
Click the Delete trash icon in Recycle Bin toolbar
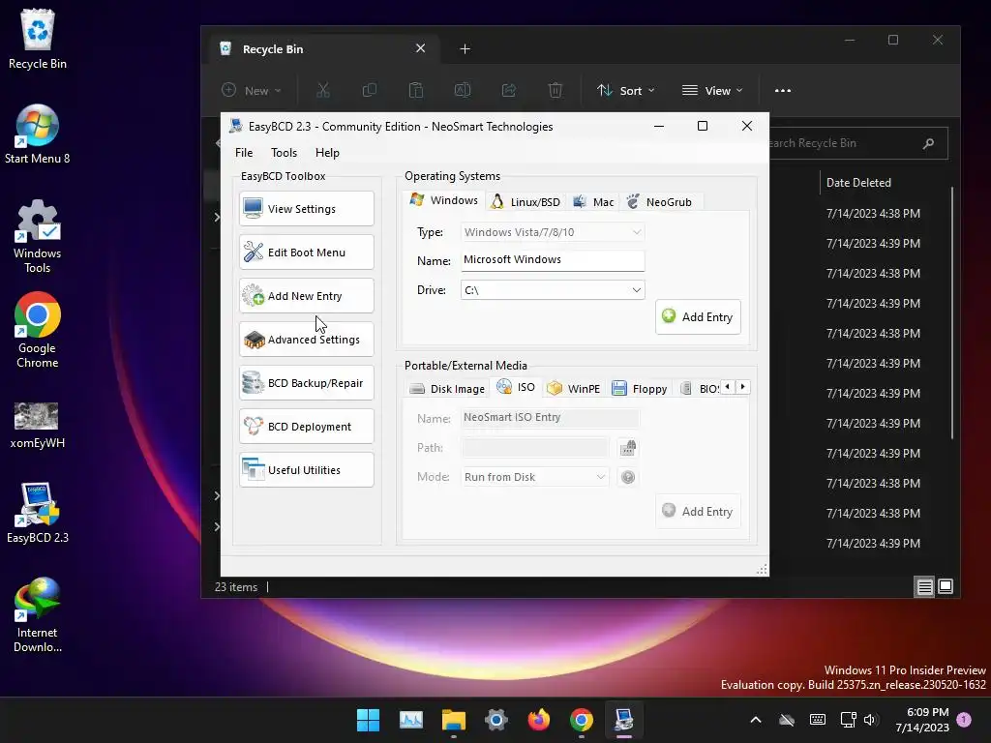555,90
